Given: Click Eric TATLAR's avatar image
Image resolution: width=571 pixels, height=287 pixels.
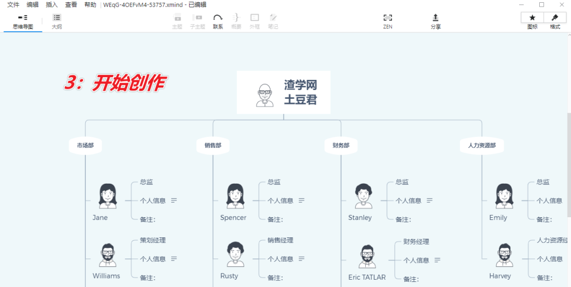Looking at the screenshot, I should click(x=367, y=256).
